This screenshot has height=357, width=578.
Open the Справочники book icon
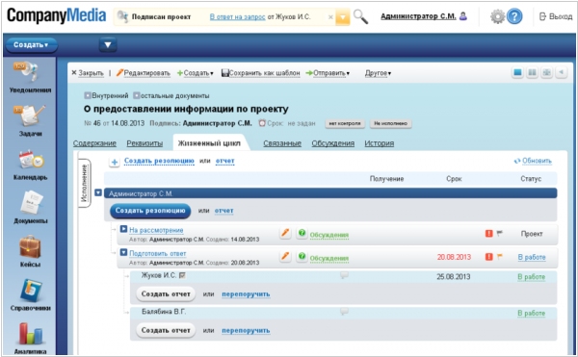point(31,291)
